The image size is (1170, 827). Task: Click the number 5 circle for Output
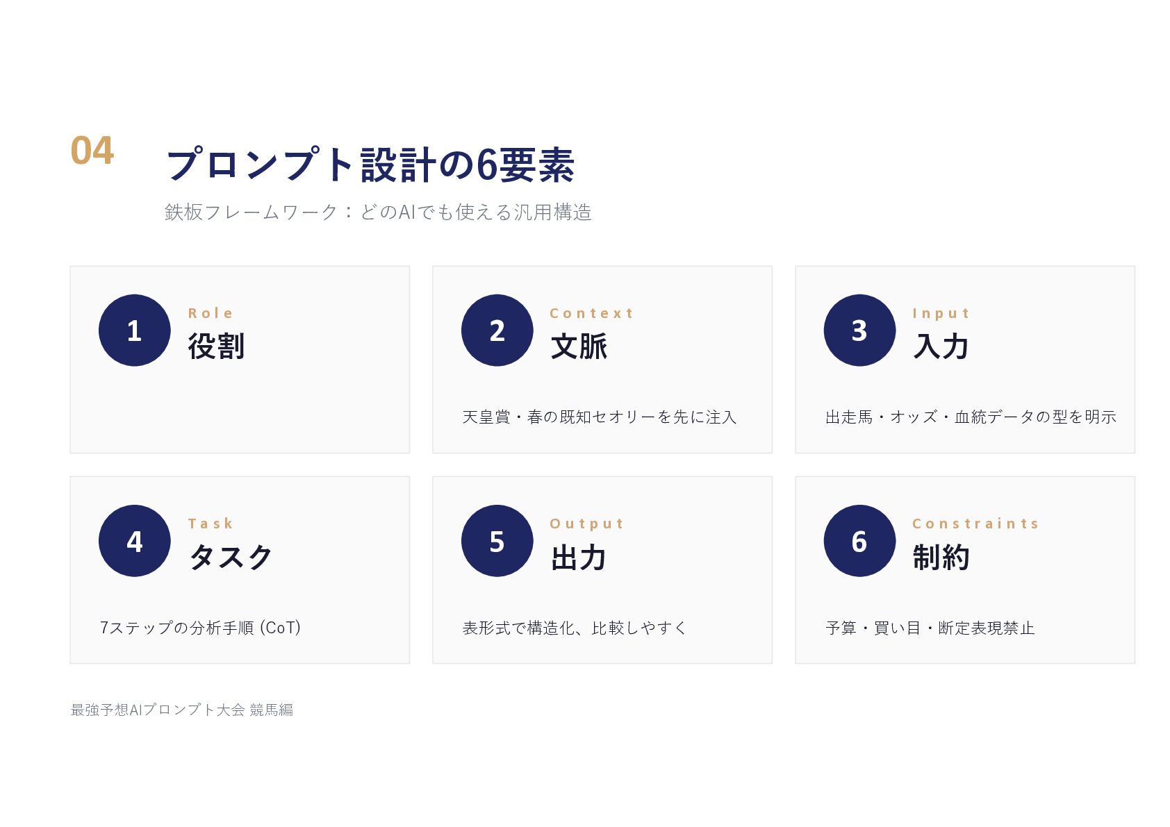click(x=497, y=540)
